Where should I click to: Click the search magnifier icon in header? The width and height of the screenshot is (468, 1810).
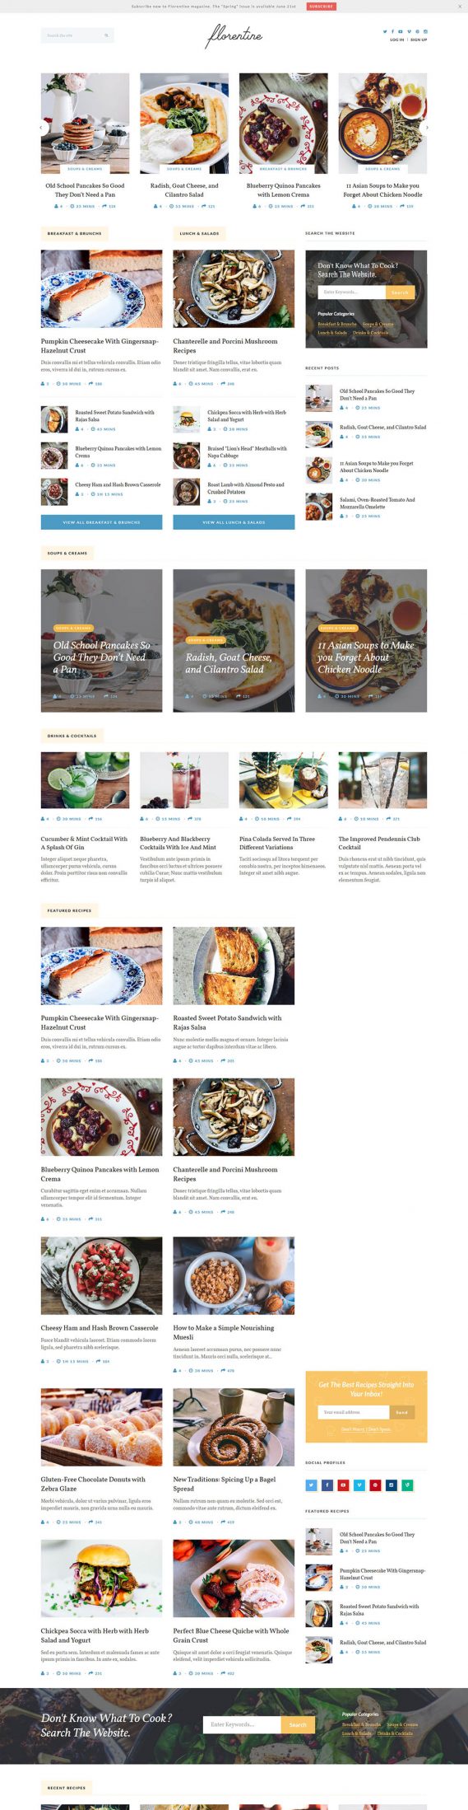click(x=106, y=35)
